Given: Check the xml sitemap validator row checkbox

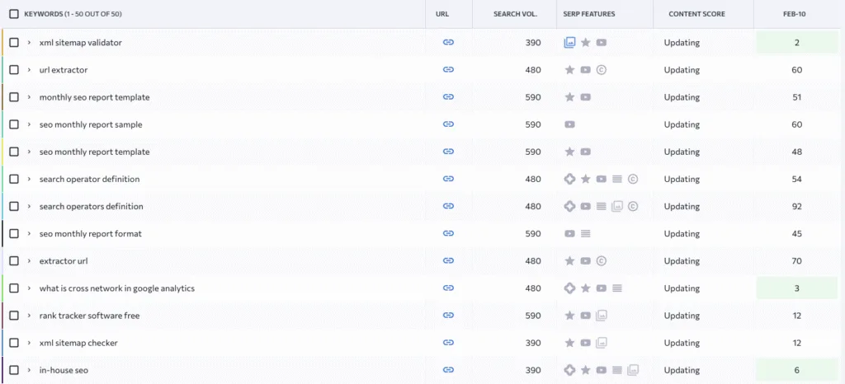Looking at the screenshot, I should (x=14, y=43).
